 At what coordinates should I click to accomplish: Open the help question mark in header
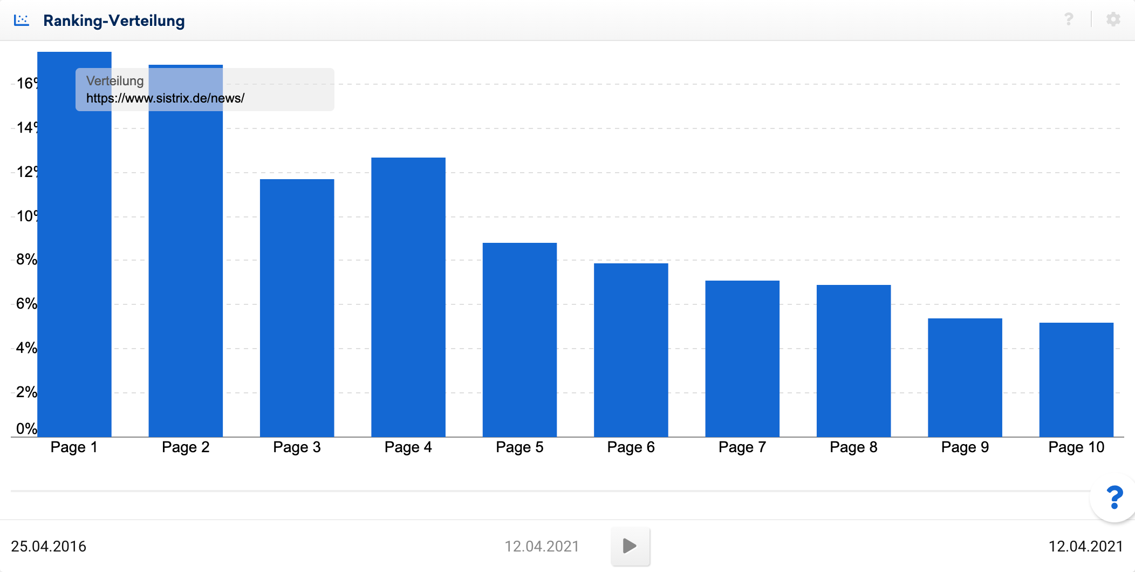[x=1069, y=19]
